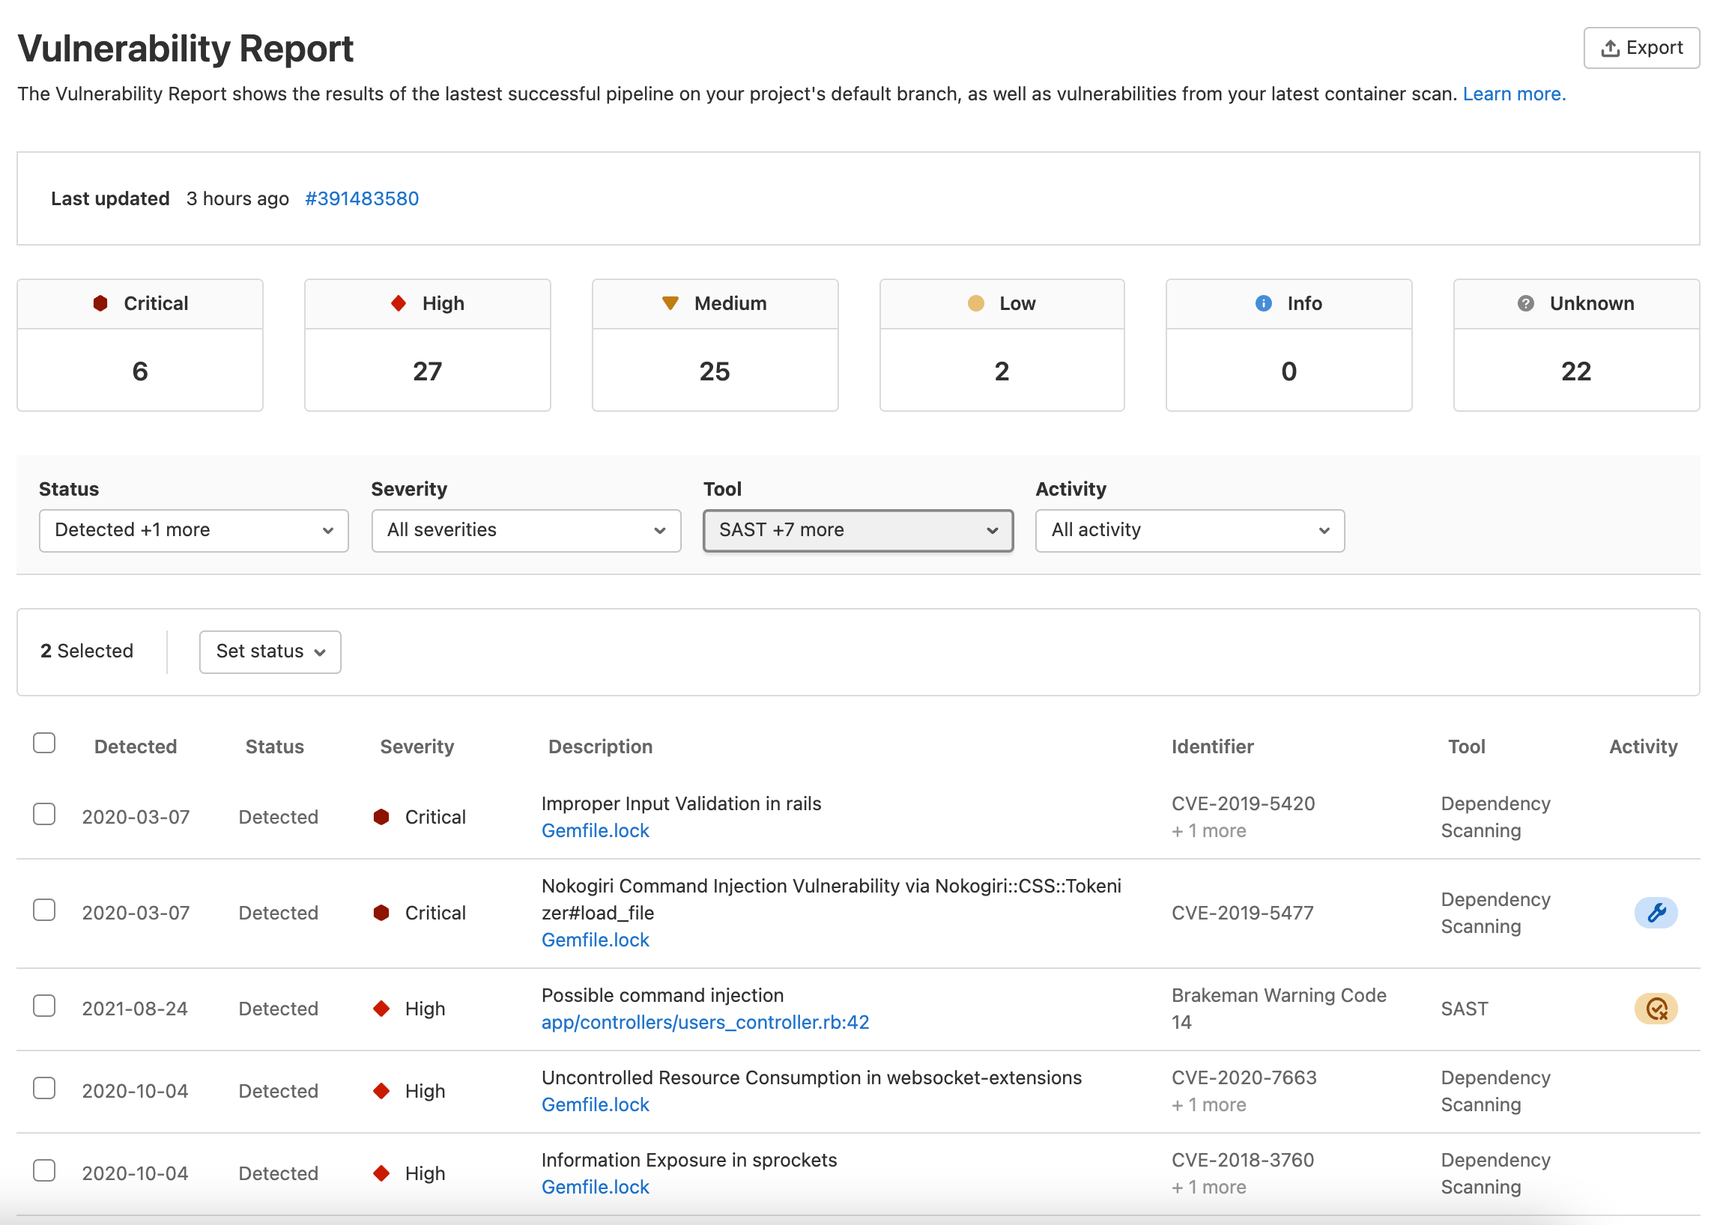Screen dimensions: 1720x1225
Task: Check the select-all checkbox in table header
Action: tap(44, 743)
